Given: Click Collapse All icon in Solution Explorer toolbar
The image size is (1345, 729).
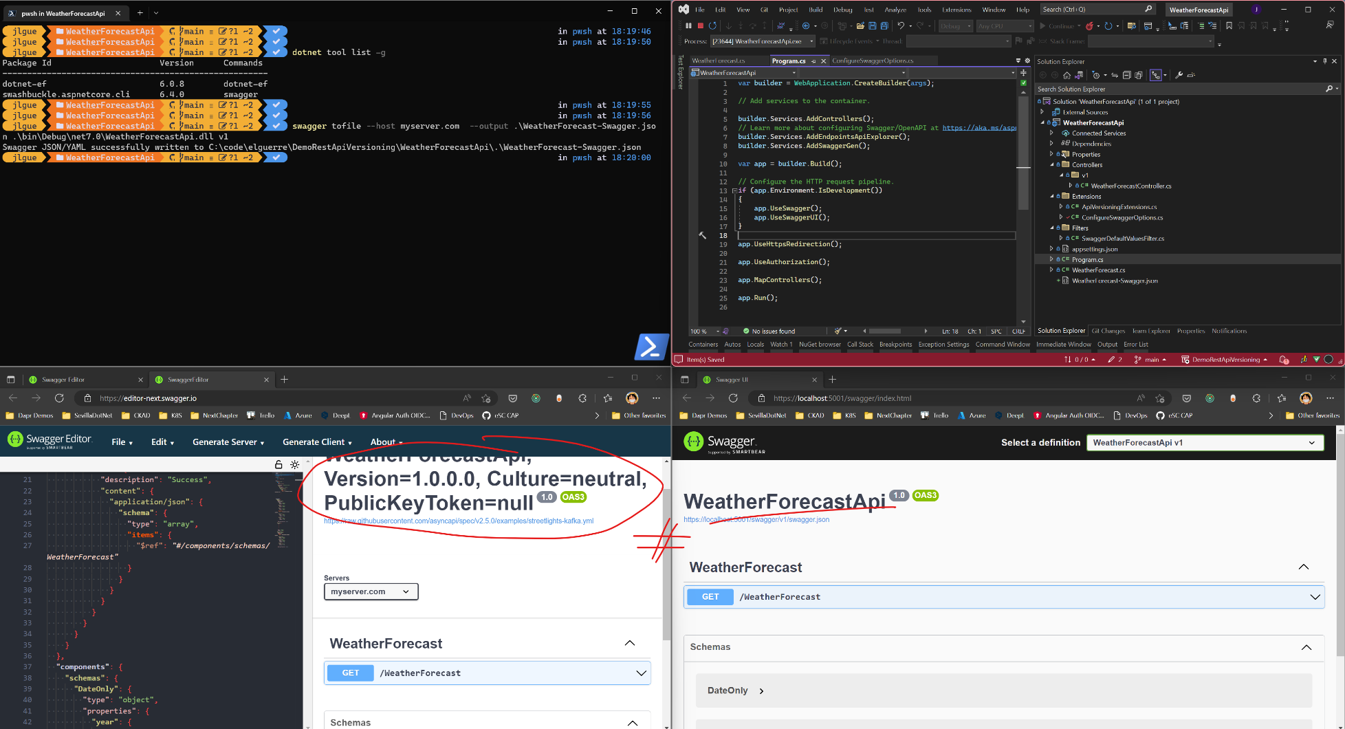Looking at the screenshot, I should (x=1126, y=75).
